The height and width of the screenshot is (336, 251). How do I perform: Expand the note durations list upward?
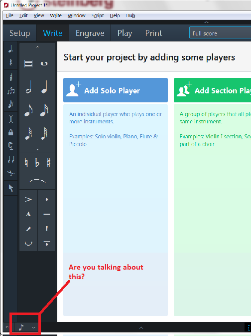(37, 47)
